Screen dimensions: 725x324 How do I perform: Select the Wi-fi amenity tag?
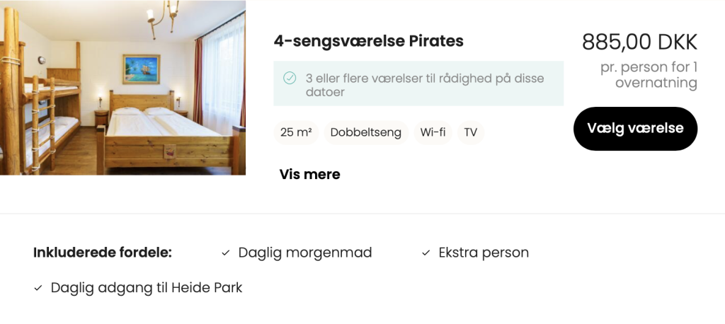click(x=433, y=132)
